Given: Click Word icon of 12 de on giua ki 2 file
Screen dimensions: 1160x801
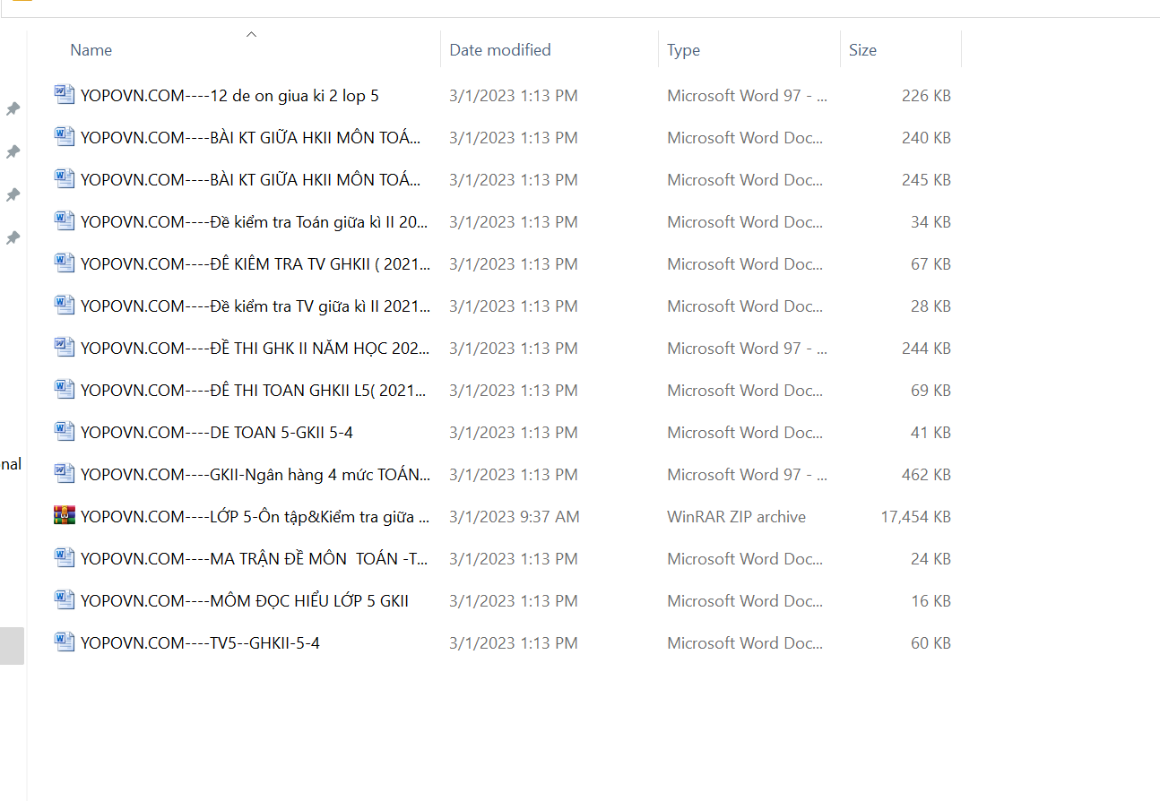Looking at the screenshot, I should 65,94.
